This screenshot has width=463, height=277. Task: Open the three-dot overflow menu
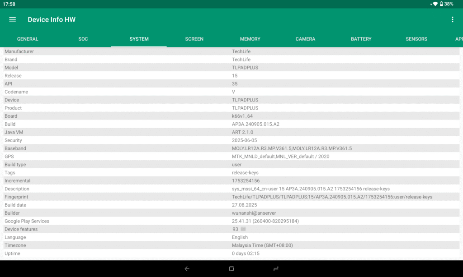(x=452, y=19)
